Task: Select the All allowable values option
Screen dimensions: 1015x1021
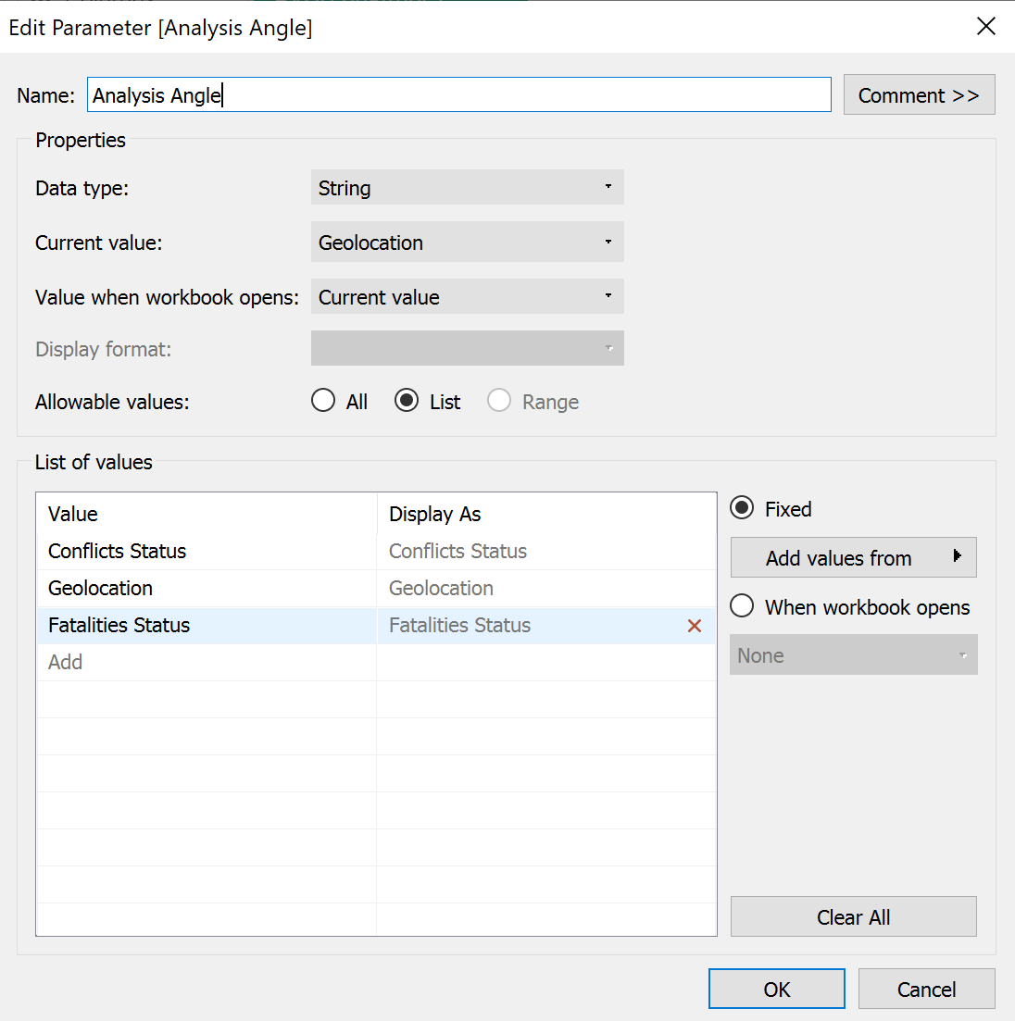Action: pyautogui.click(x=323, y=401)
